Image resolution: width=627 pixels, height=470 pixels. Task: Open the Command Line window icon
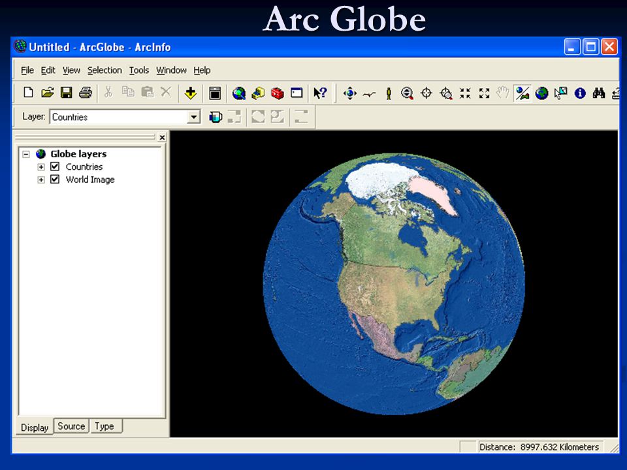click(297, 93)
